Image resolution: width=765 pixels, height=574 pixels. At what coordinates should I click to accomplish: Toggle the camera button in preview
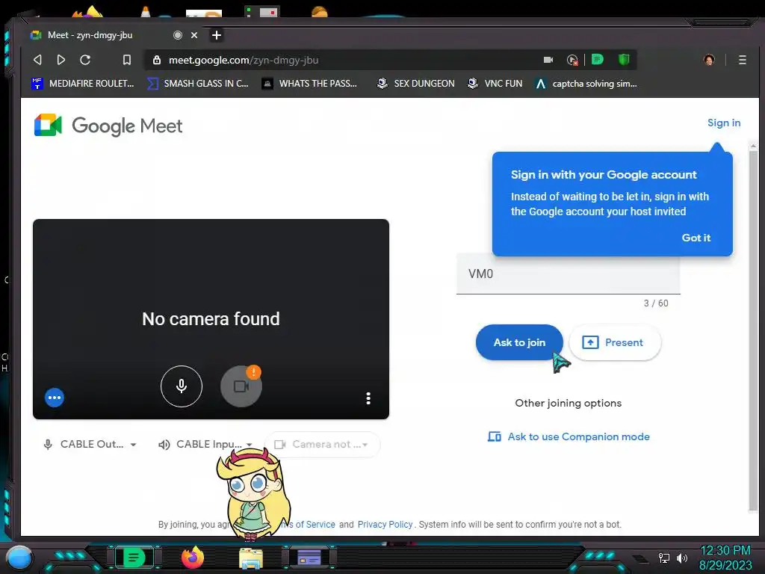click(241, 386)
